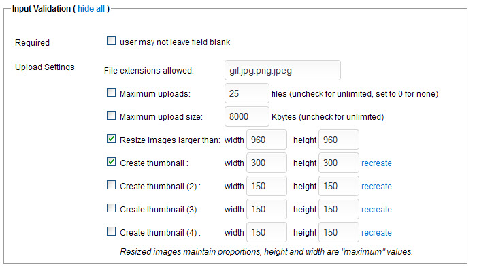The height and width of the screenshot is (273, 477).
Task: Enable Create thumbnail (2) checkbox
Action: tap(111, 186)
